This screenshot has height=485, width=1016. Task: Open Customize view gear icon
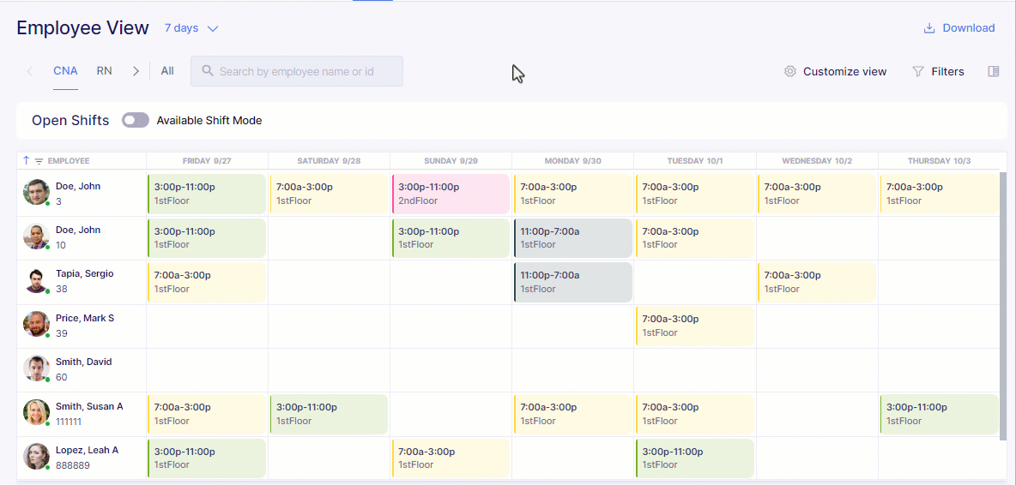pyautogui.click(x=789, y=72)
